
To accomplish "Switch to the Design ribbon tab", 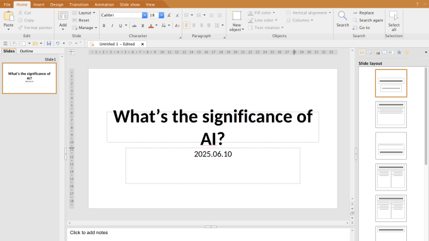I will [x=57, y=4].
